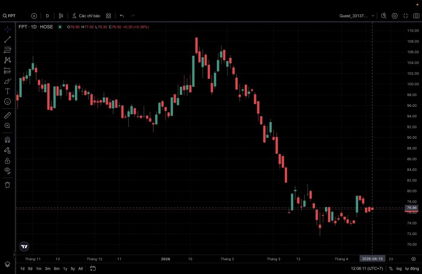Select the 1y time range tab
This screenshot has width=422, height=274.
(65, 268)
